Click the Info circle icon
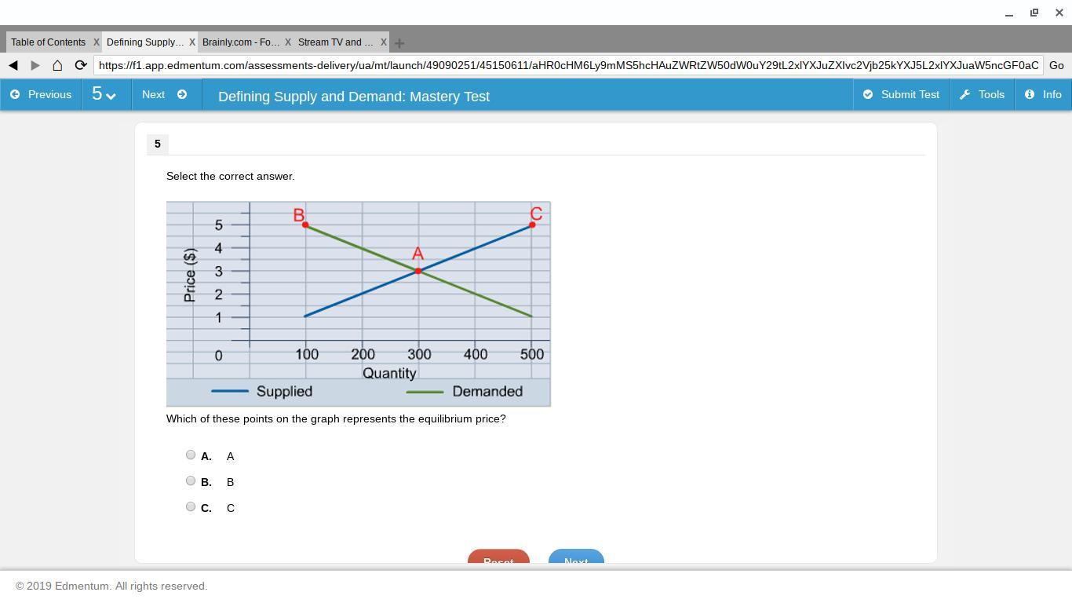The height and width of the screenshot is (603, 1072). pos(1030,94)
